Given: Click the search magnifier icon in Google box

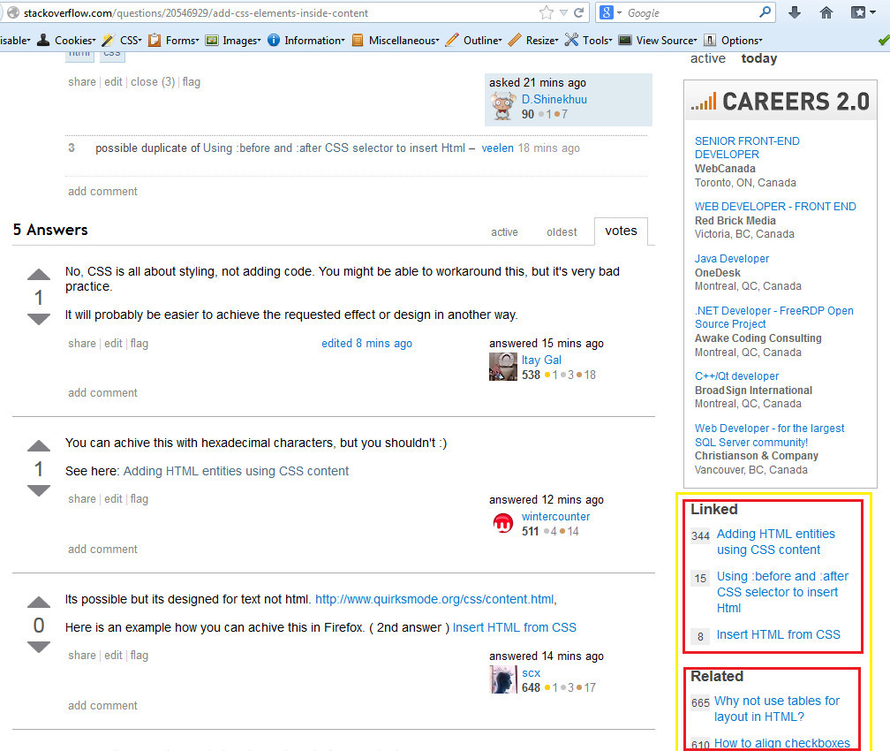Looking at the screenshot, I should pos(766,12).
